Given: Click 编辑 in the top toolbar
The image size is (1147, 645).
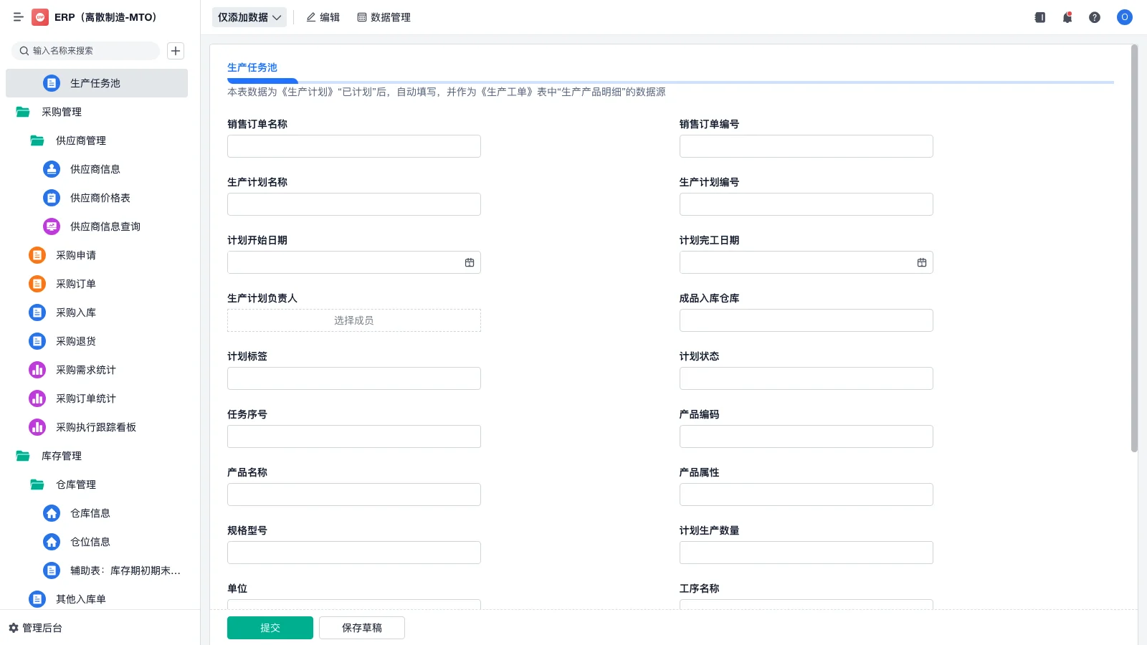Looking at the screenshot, I should pos(323,17).
